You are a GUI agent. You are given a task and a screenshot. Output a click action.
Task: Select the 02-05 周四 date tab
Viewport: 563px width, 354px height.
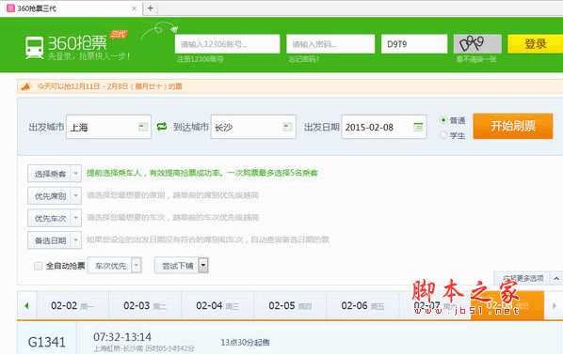pyautogui.click(x=290, y=306)
